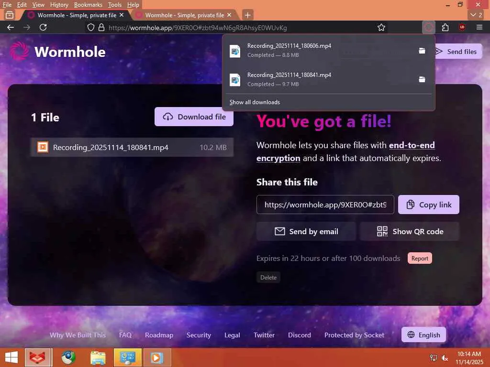Open the History menu

coord(59,5)
